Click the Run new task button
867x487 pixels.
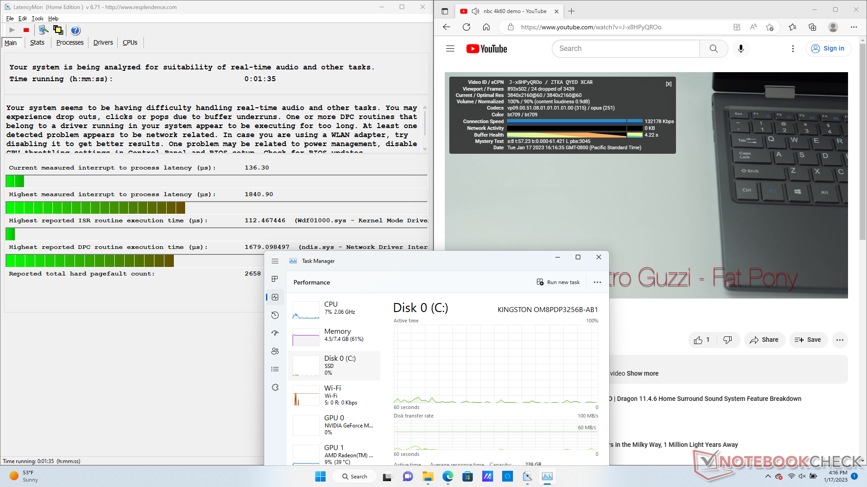[558, 282]
